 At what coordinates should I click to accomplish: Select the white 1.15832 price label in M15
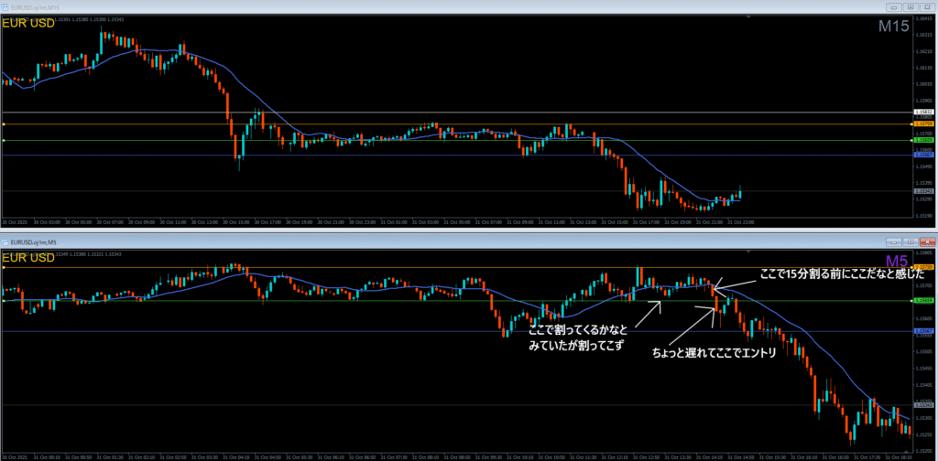pyautogui.click(x=922, y=112)
